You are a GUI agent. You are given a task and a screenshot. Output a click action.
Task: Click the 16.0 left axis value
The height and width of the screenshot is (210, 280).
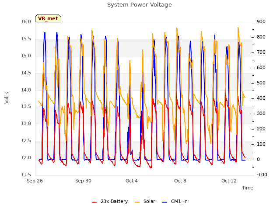pos(26,22)
